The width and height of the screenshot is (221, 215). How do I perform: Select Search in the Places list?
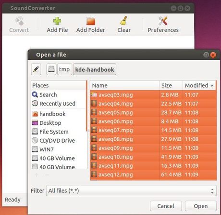coord(48,94)
